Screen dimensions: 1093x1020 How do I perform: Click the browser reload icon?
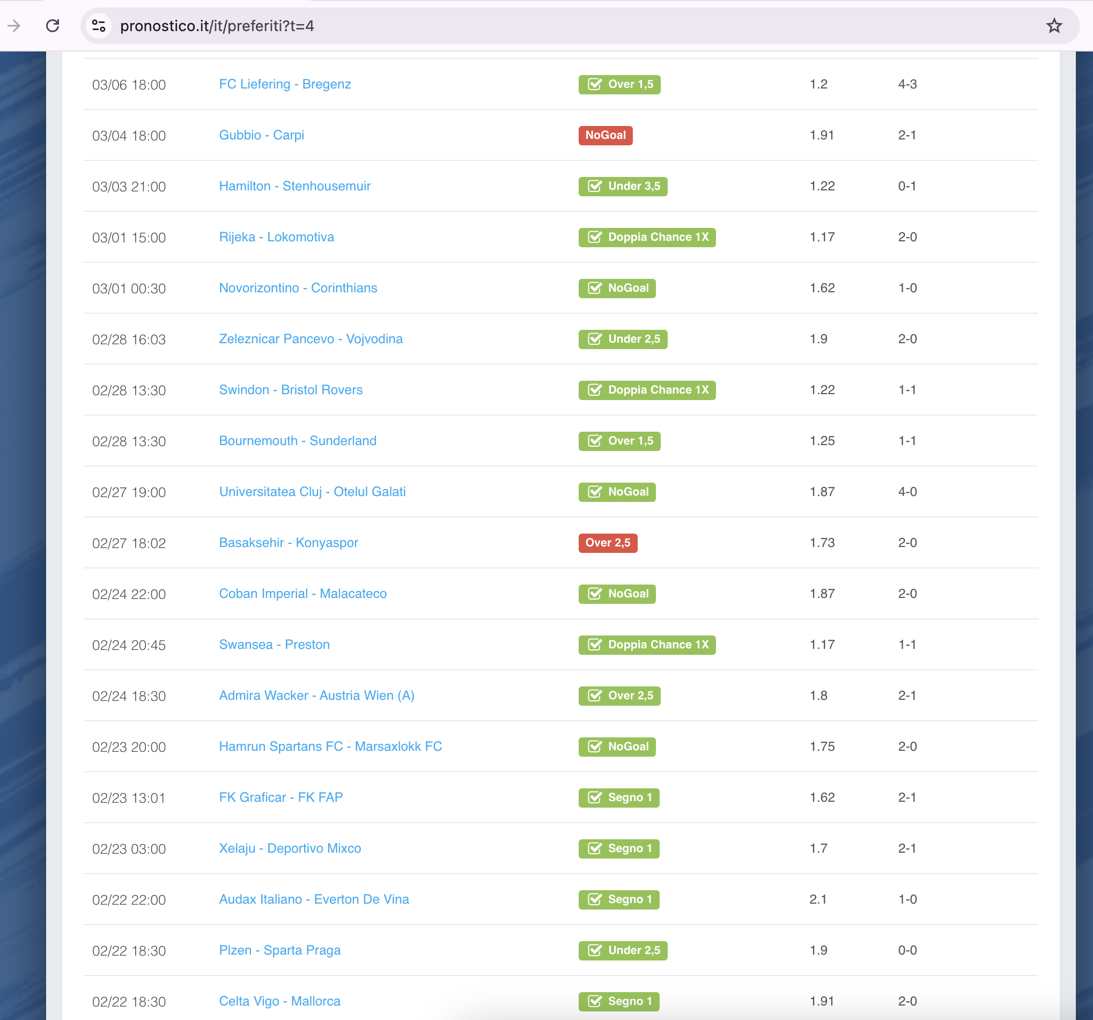click(53, 26)
